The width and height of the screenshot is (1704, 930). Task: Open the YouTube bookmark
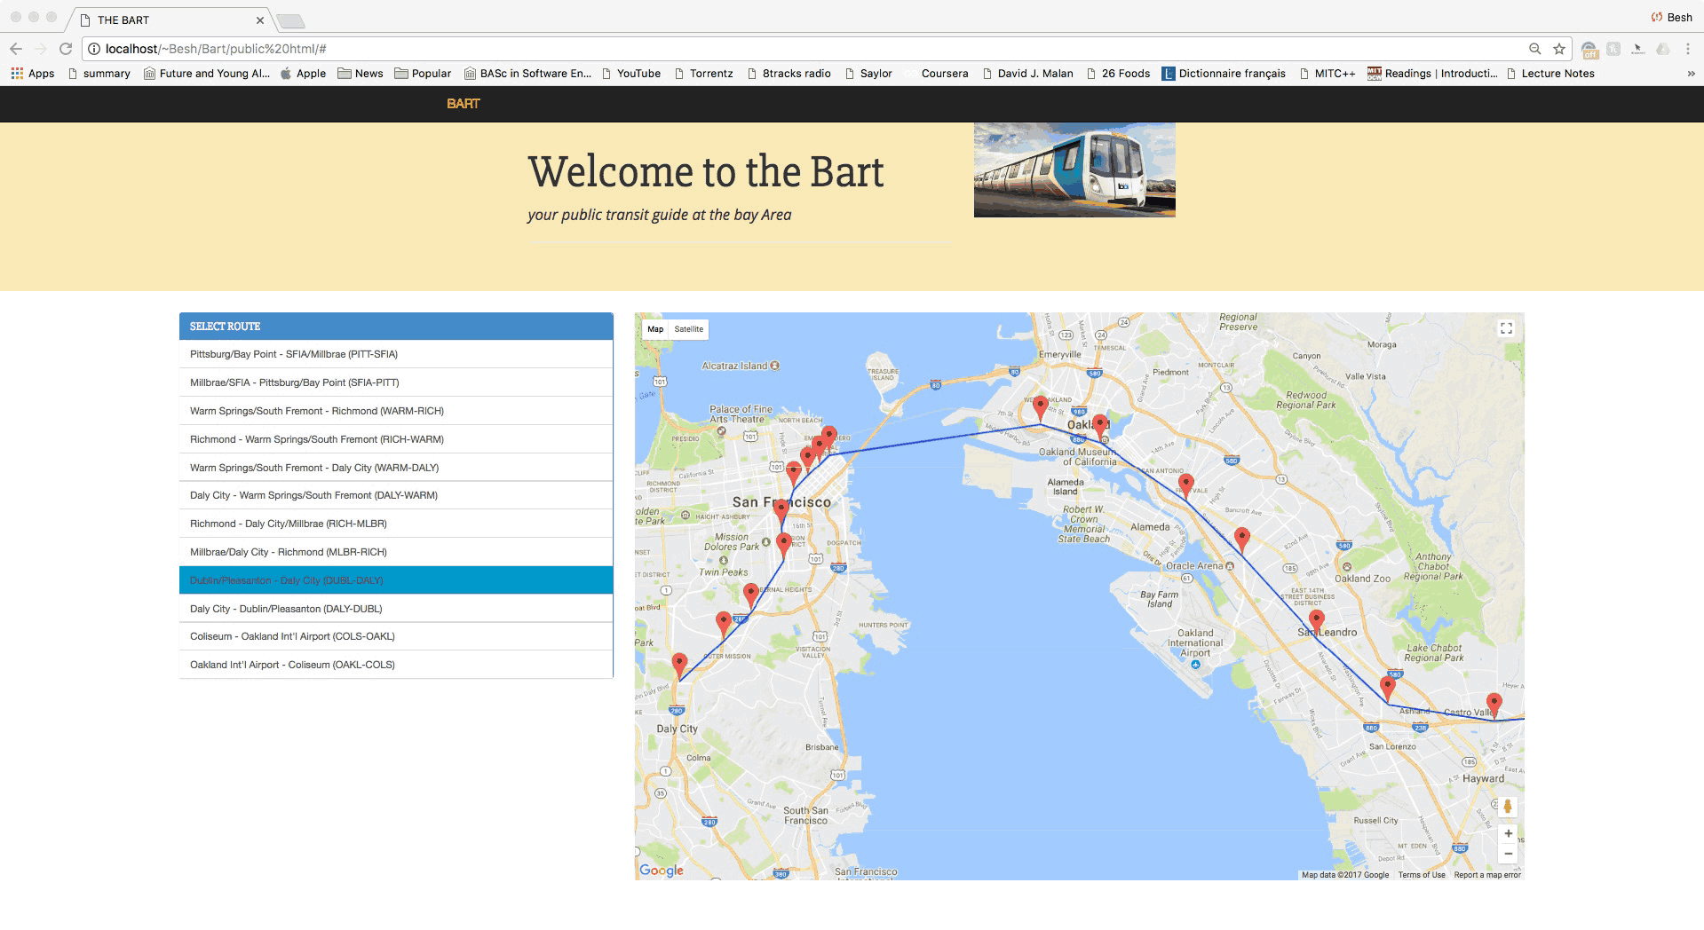(x=631, y=74)
